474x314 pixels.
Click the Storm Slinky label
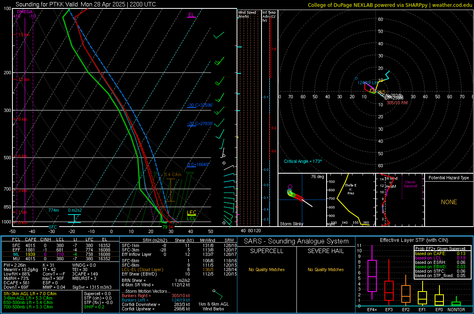pos(291,224)
